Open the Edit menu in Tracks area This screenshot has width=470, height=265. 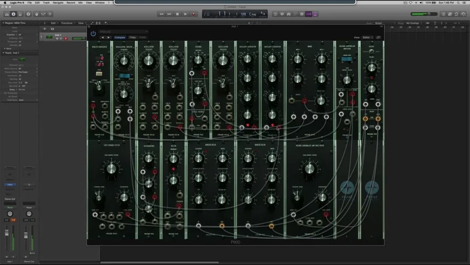54,23
